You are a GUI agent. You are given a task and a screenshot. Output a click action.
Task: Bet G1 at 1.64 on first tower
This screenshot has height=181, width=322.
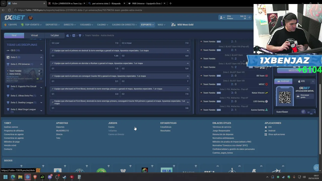85,56
